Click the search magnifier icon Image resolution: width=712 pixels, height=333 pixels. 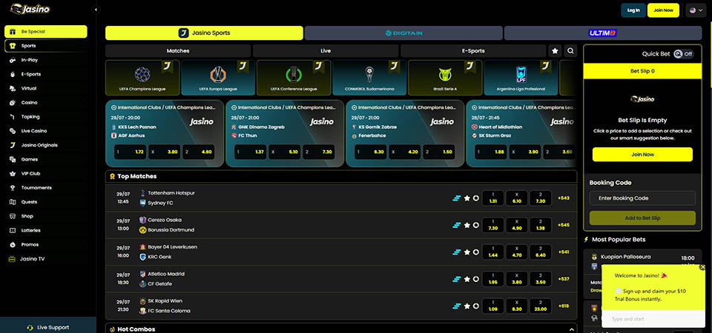pos(570,51)
